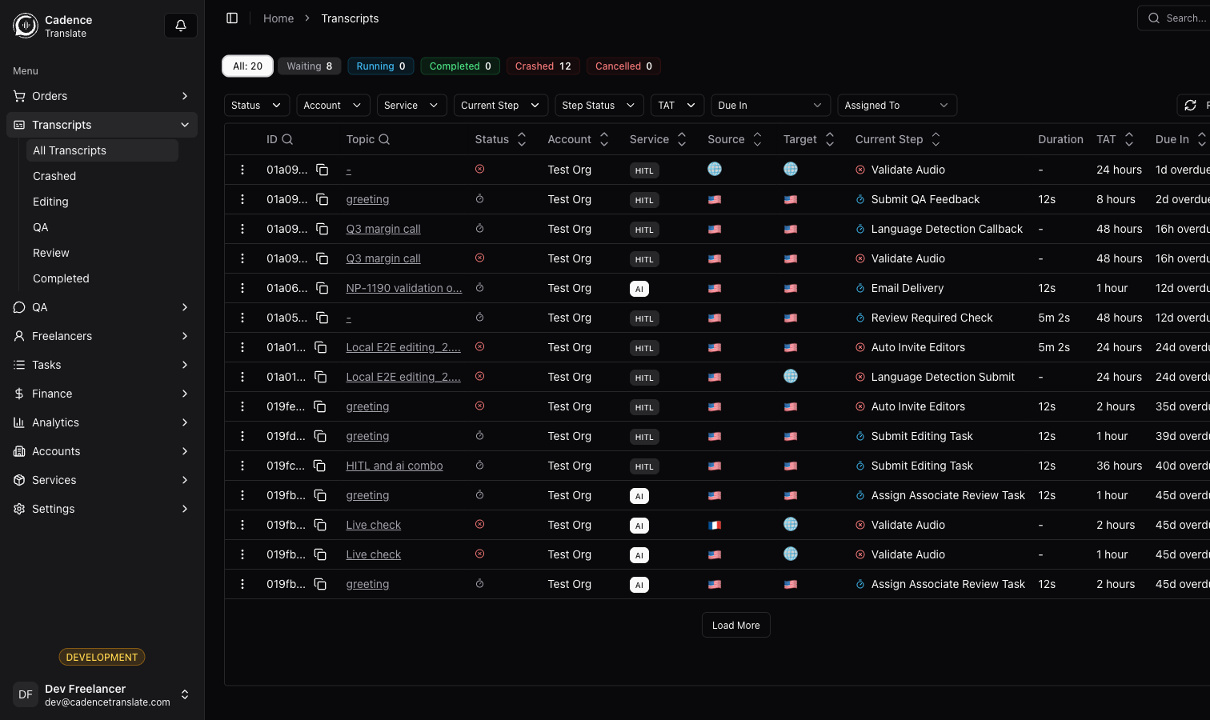The image size is (1210, 720).
Task: Expand the Freelancers menu
Action: click(x=102, y=336)
